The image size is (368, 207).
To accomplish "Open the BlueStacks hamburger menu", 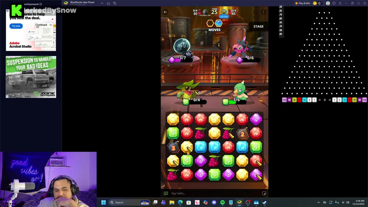I will click(x=340, y=3).
